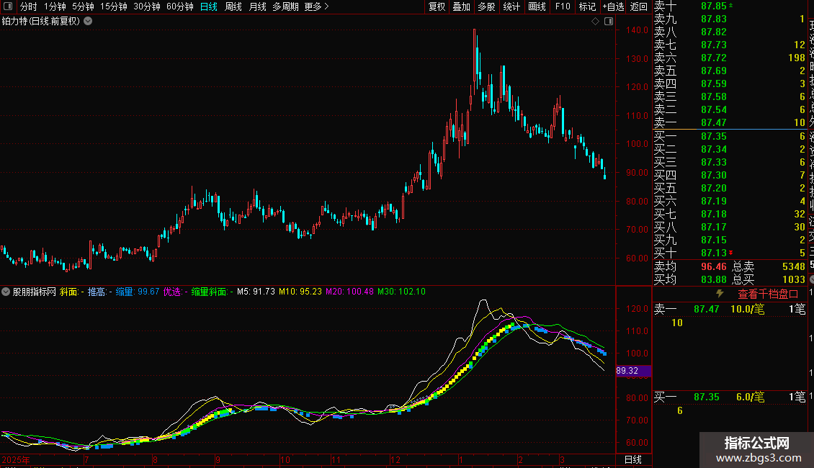Open the dropdown beside 铂力特(日线.前复权)
Screen dimensions: 814x468
pyautogui.click(x=89, y=22)
